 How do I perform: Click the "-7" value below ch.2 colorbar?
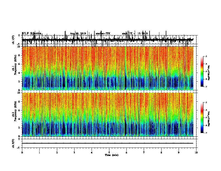(x=206, y=133)
